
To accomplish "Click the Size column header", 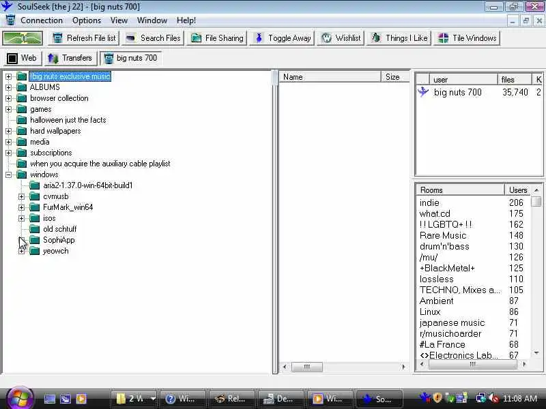I will coord(396,77).
